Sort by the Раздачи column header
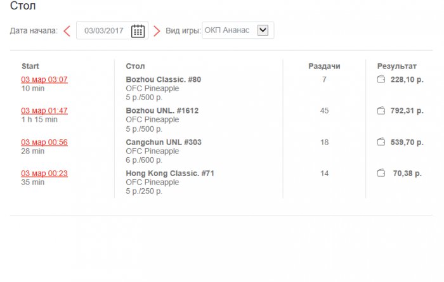The image size is (444, 282). pyautogui.click(x=324, y=66)
